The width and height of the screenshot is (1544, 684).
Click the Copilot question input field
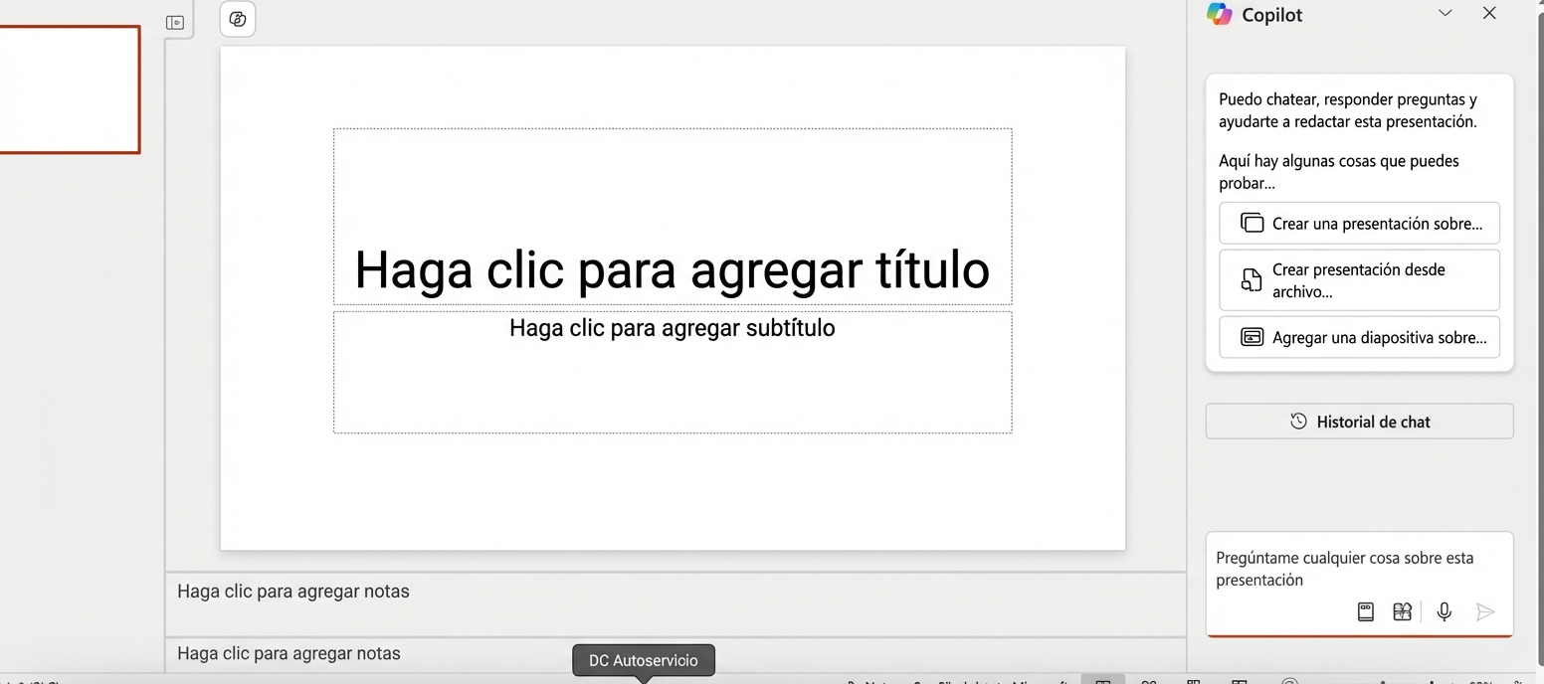click(x=1345, y=569)
